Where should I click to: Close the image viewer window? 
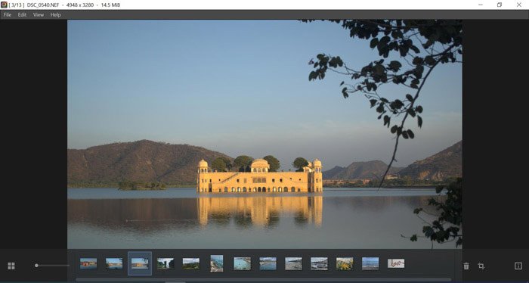pyautogui.click(x=519, y=5)
